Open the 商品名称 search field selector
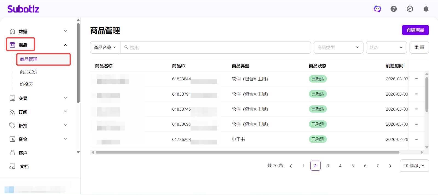The width and height of the screenshot is (438, 195). click(105, 48)
